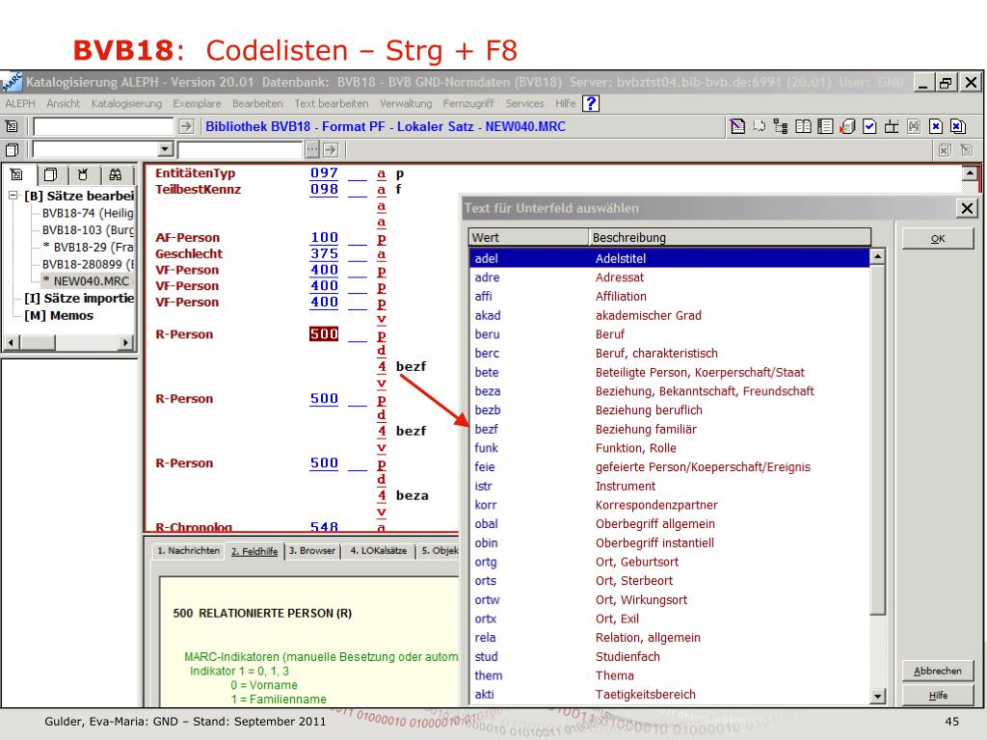Click the single document with blue X icon

[x=934, y=126]
